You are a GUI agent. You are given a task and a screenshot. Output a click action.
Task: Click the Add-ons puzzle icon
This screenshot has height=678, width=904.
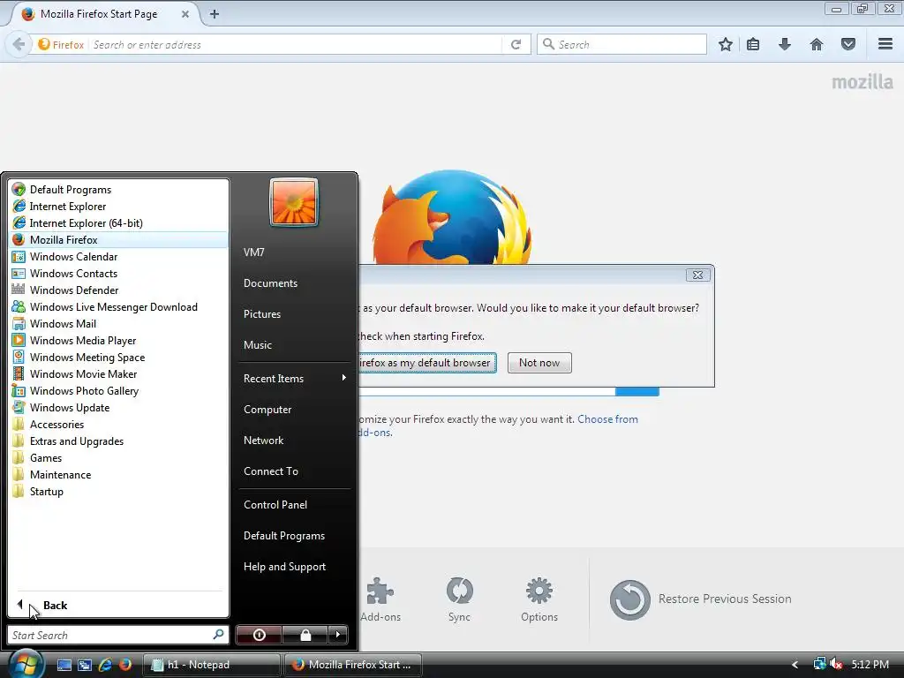[x=380, y=599]
